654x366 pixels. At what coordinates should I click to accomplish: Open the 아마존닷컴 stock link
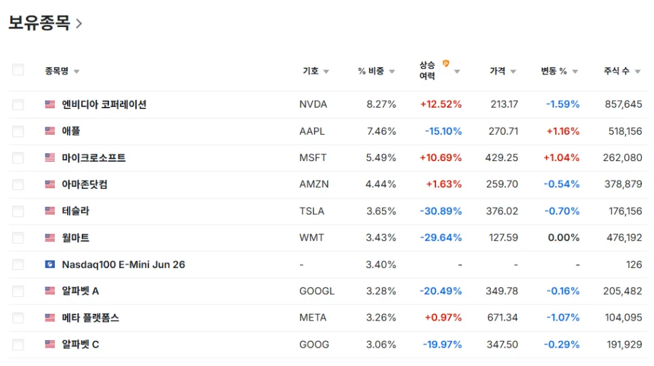85,184
